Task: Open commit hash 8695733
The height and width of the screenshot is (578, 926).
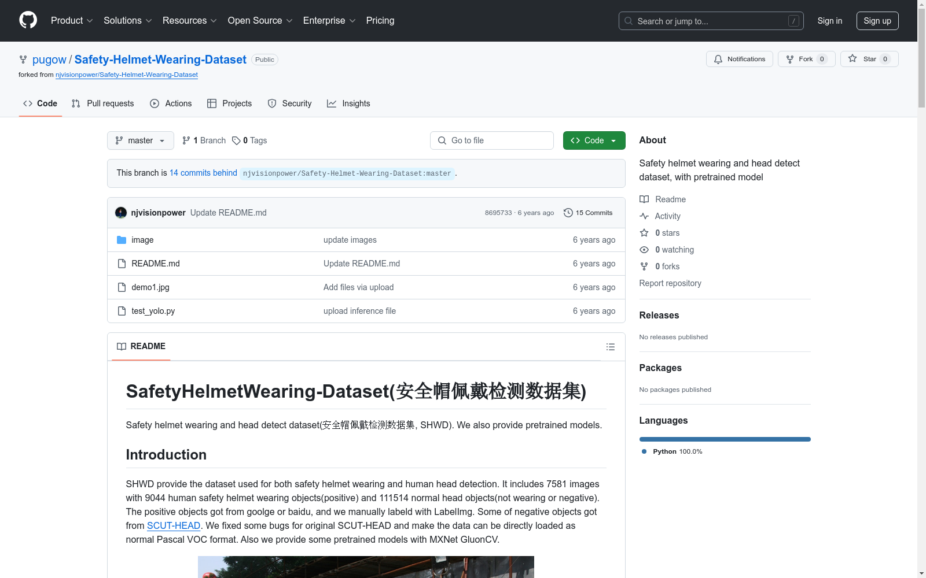Action: (x=498, y=213)
